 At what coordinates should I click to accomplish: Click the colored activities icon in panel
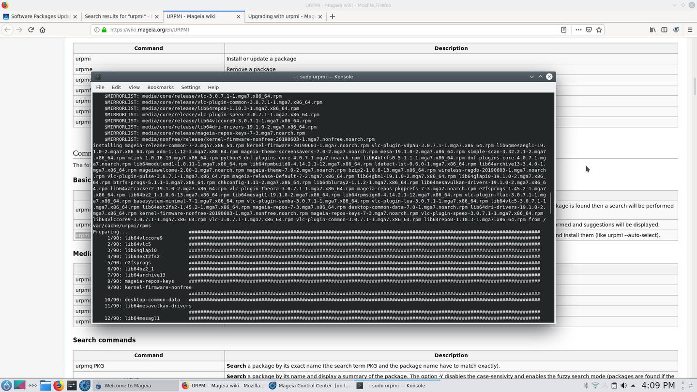point(19,386)
